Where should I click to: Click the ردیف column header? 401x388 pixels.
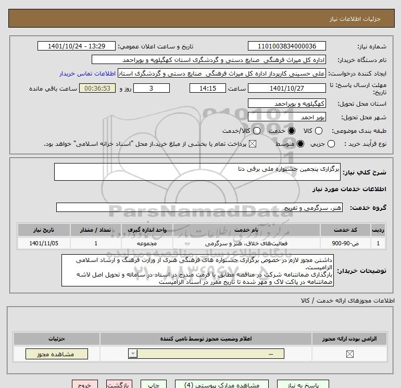click(378, 230)
